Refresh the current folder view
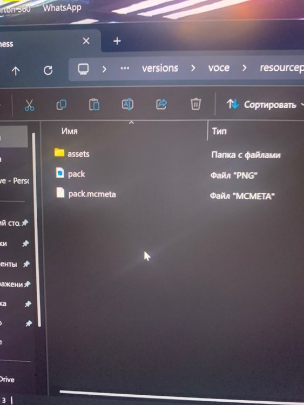 [48, 70]
